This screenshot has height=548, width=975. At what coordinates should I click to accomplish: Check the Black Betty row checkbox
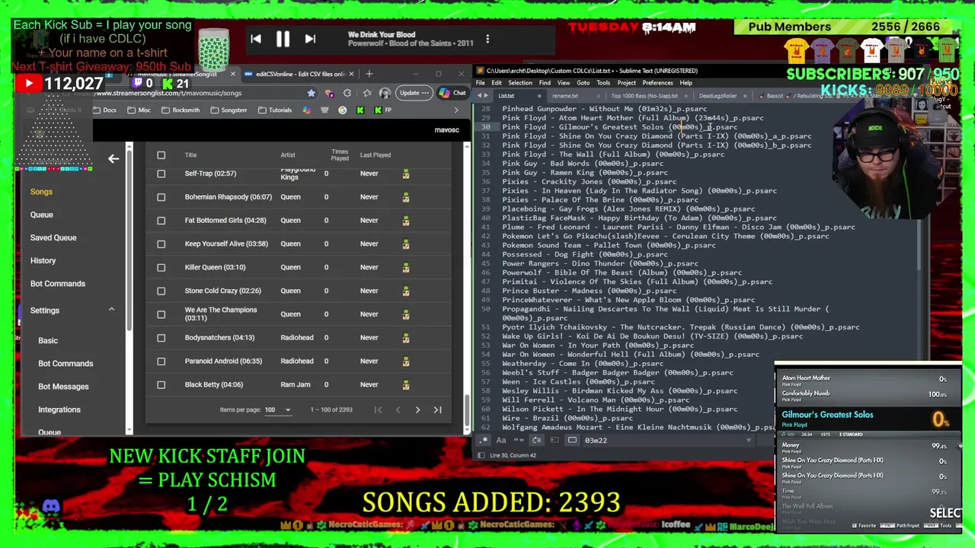point(161,384)
